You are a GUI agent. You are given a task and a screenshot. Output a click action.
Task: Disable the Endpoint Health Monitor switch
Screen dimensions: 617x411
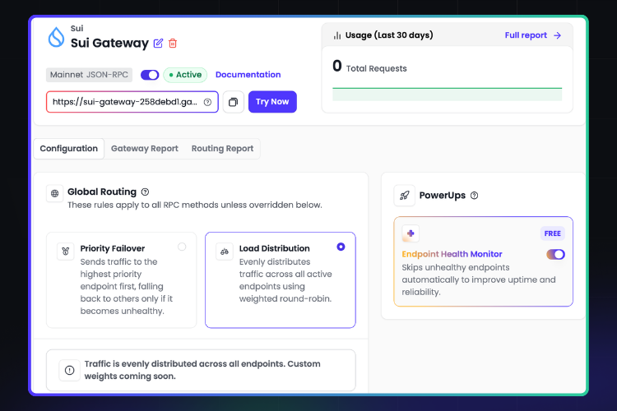tap(555, 255)
